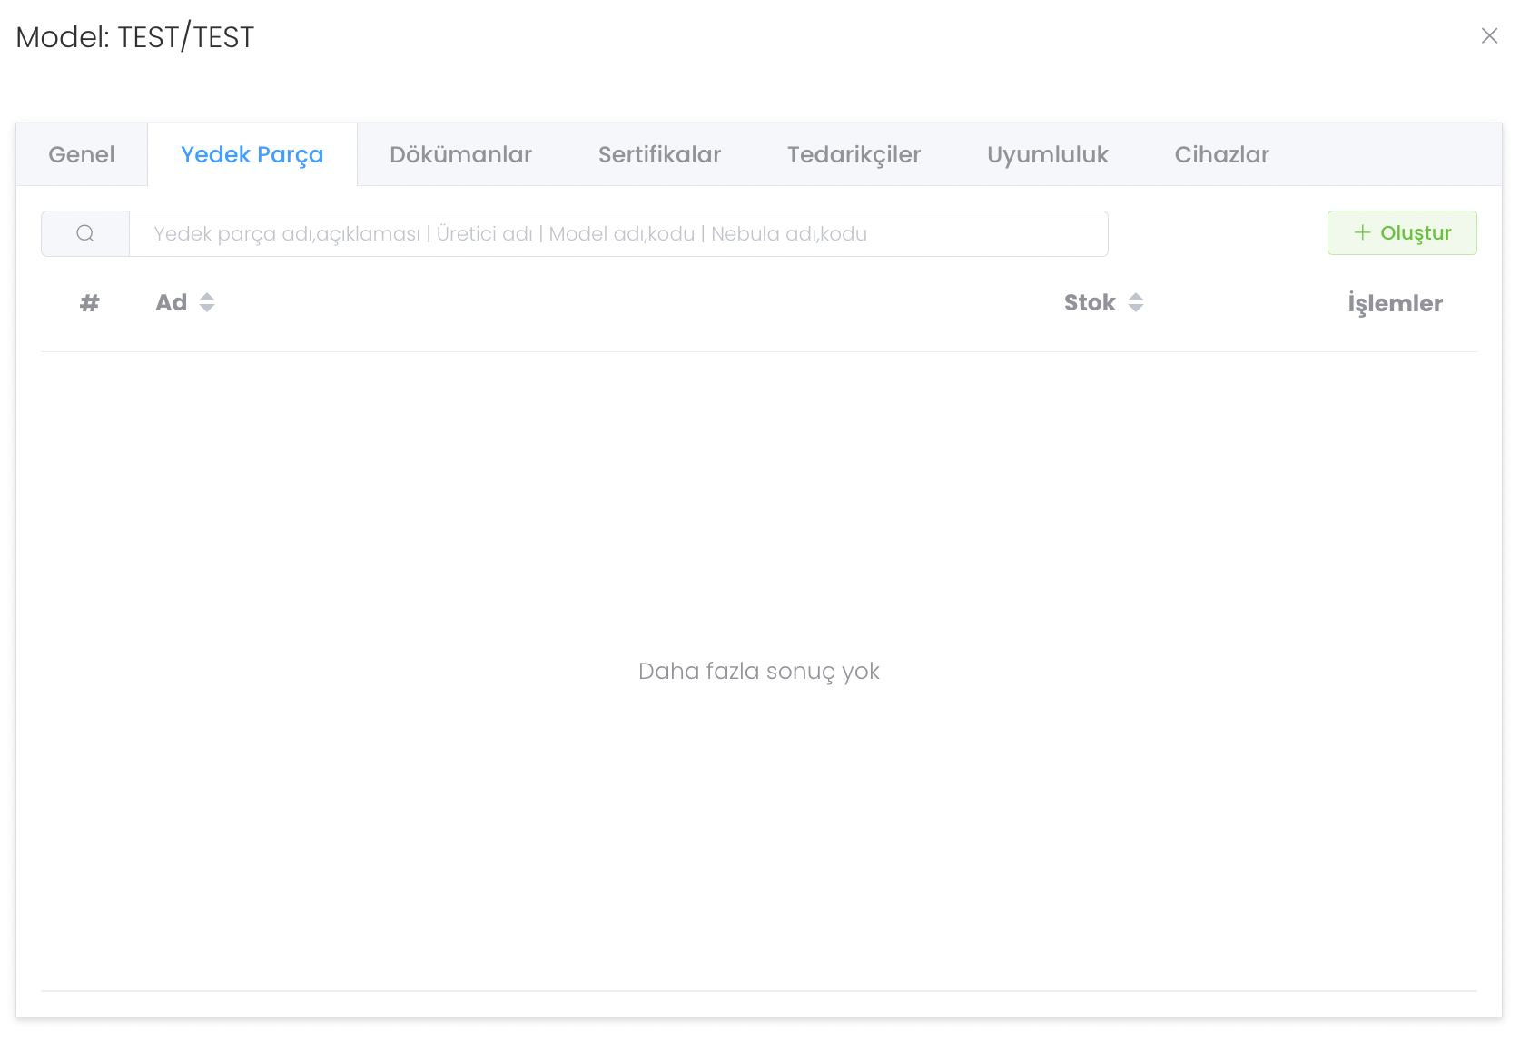Click the plus icon inside Oluştur button

pos(1362,232)
